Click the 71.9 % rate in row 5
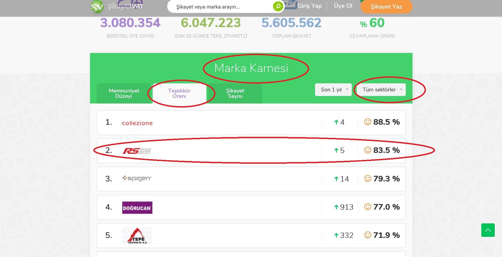 (386, 235)
